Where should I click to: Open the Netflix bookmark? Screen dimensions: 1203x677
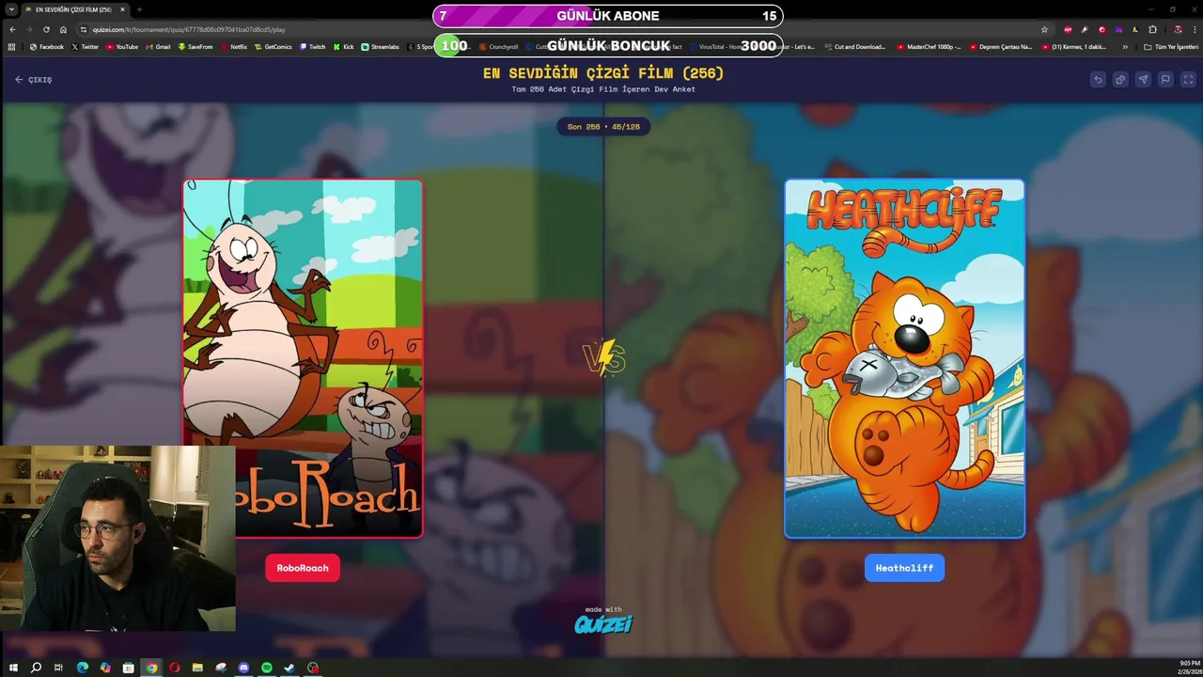(234, 46)
